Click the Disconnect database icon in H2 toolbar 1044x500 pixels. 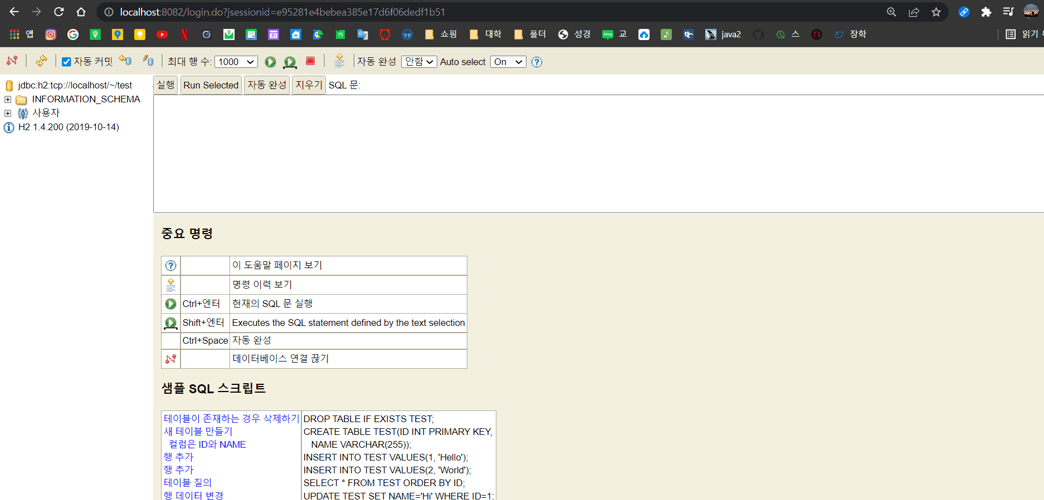[12, 61]
